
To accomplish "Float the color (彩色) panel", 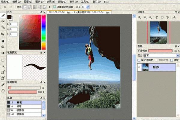I will [x=41, y=12].
